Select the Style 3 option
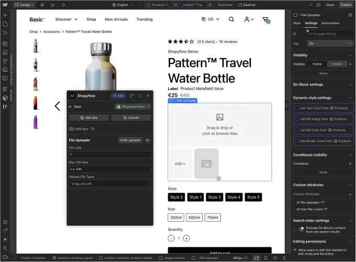356x262 pixels. click(214, 197)
